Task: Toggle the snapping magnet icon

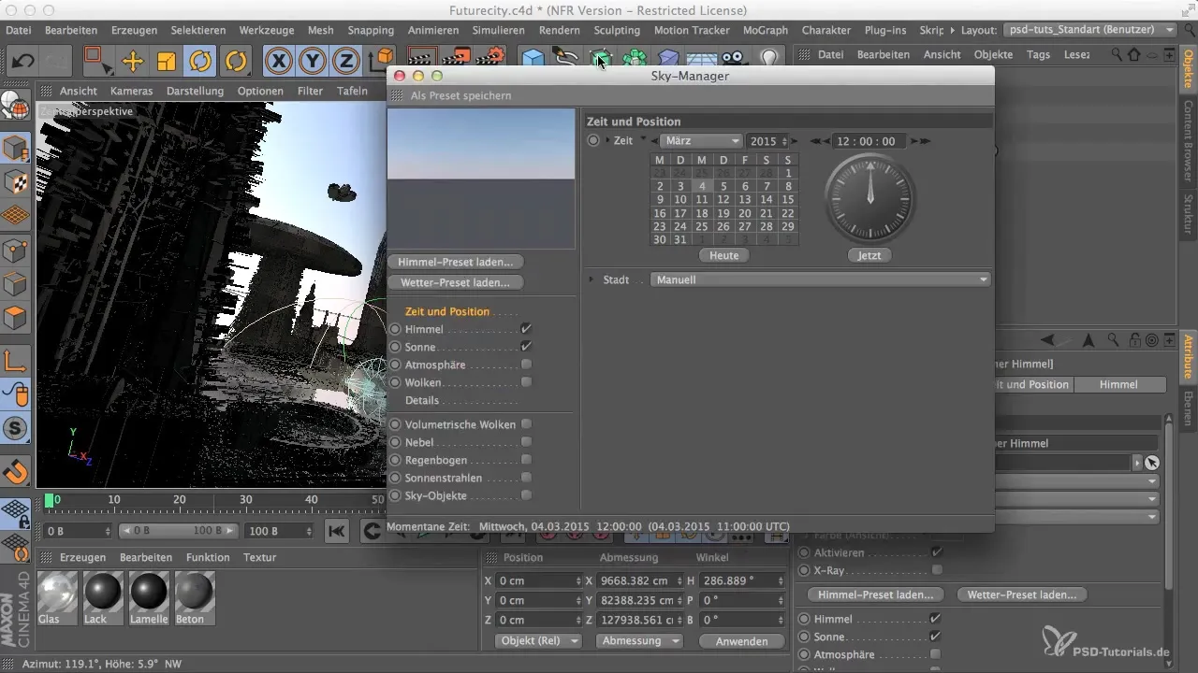Action: (16, 471)
